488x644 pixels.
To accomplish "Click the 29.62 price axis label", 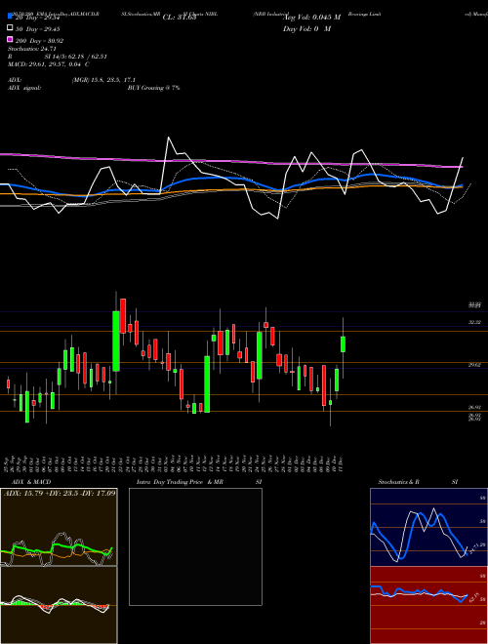I will 474,365.
